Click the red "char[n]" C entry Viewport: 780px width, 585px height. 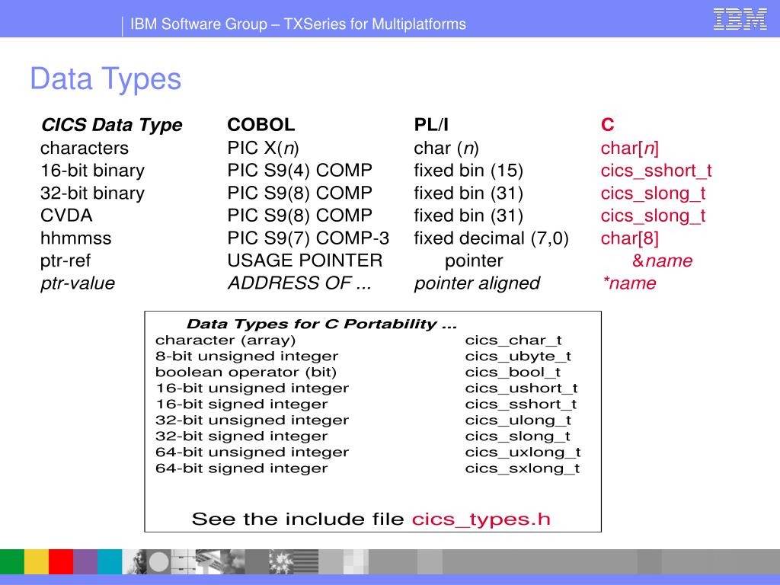pyautogui.click(x=630, y=148)
